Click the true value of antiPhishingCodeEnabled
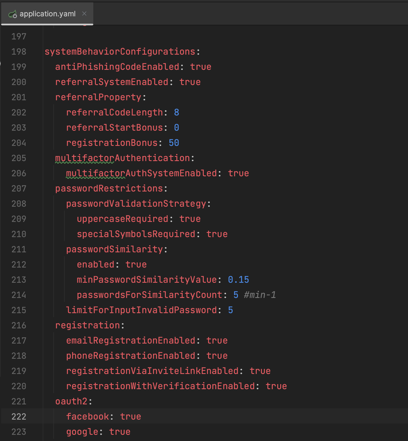Screen dimensions: 408x441 201,67
